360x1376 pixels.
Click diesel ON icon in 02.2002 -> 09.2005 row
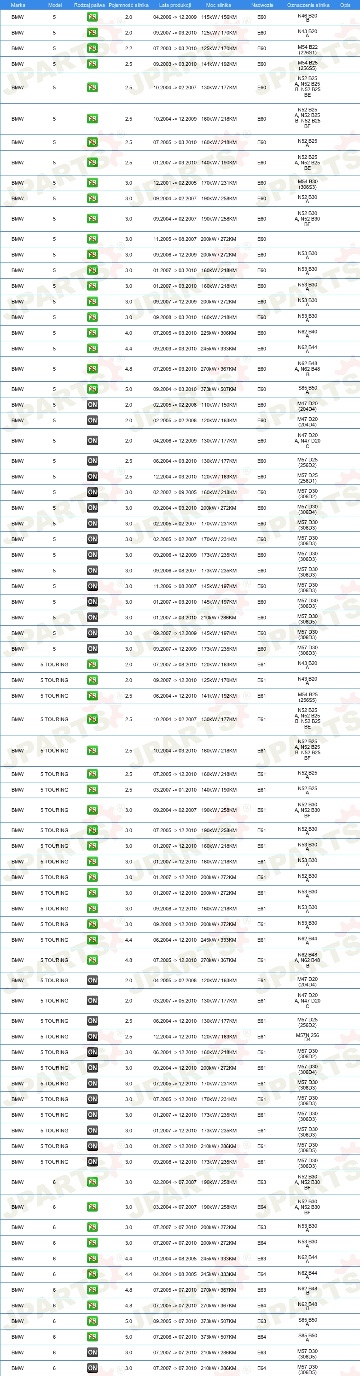click(x=92, y=492)
